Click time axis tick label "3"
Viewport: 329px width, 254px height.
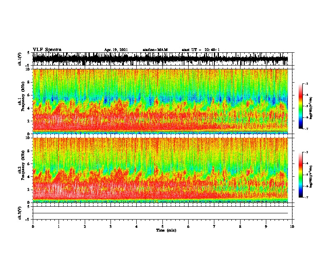pyautogui.click(x=110, y=227)
